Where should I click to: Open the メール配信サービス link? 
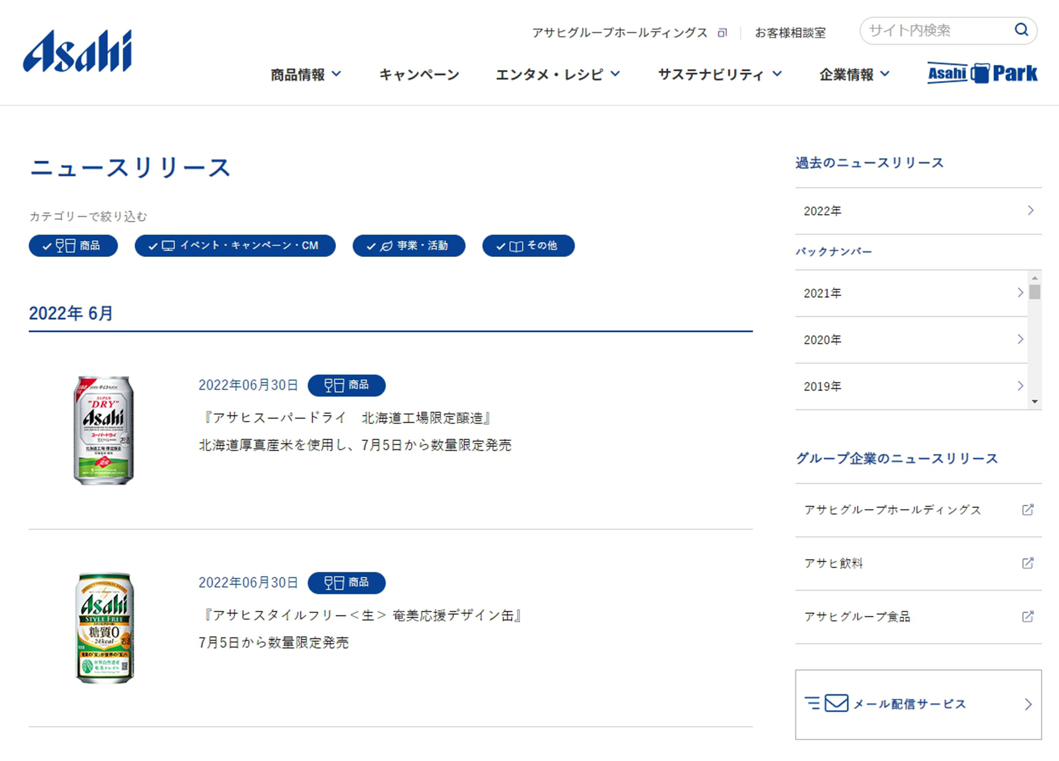point(918,704)
